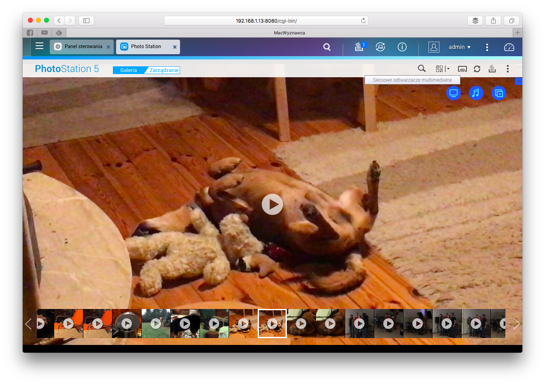Image resolution: width=545 pixels, height=385 pixels.
Task: Open the QTS desktop search magnifier
Action: click(x=327, y=47)
